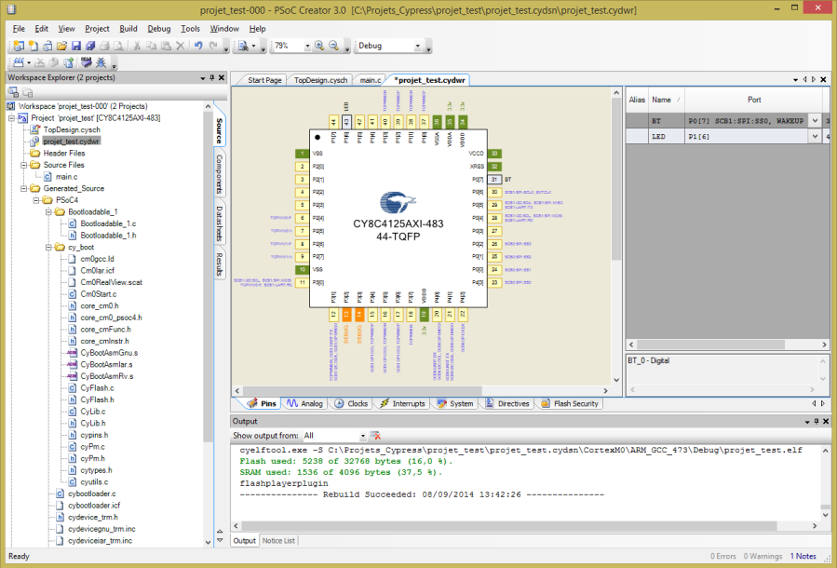Open the 'Show output from' dropdown
837x568 pixels.
tap(362, 435)
